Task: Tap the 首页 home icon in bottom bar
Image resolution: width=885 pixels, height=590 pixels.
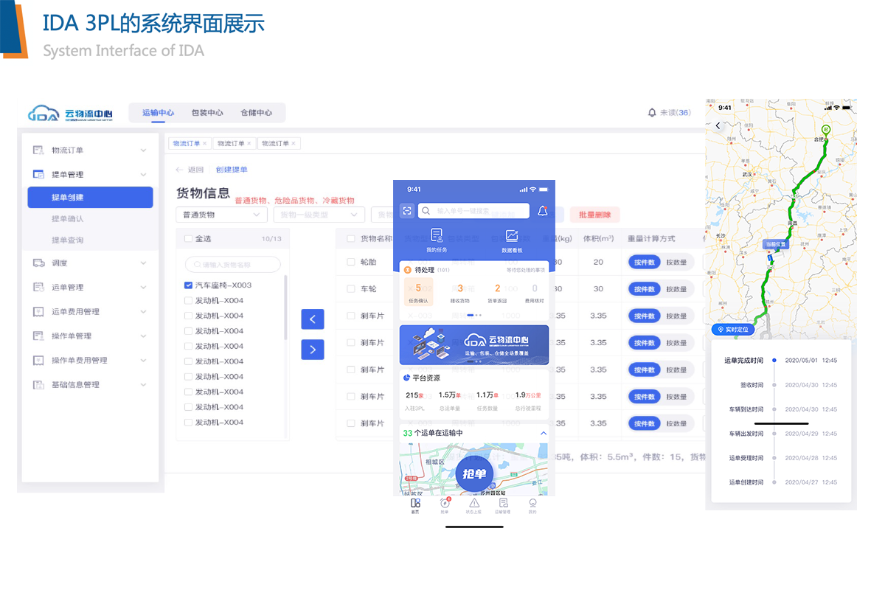Action: point(415,503)
